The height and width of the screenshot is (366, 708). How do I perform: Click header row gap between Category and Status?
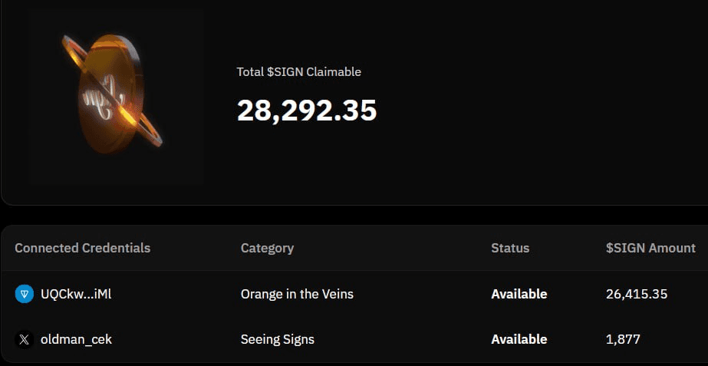391,248
